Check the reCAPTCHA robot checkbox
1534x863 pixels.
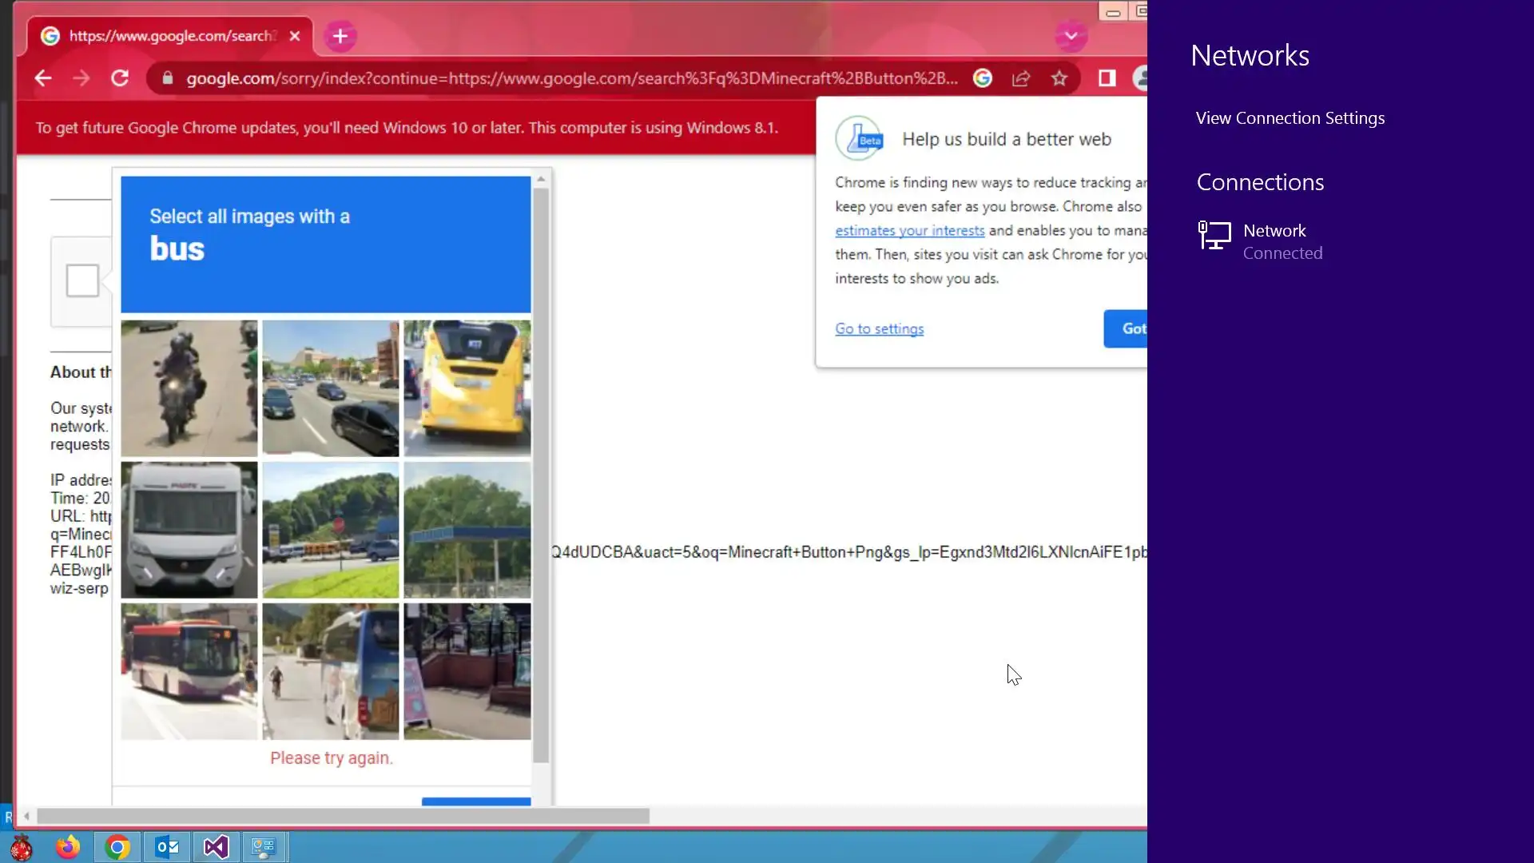click(x=82, y=280)
